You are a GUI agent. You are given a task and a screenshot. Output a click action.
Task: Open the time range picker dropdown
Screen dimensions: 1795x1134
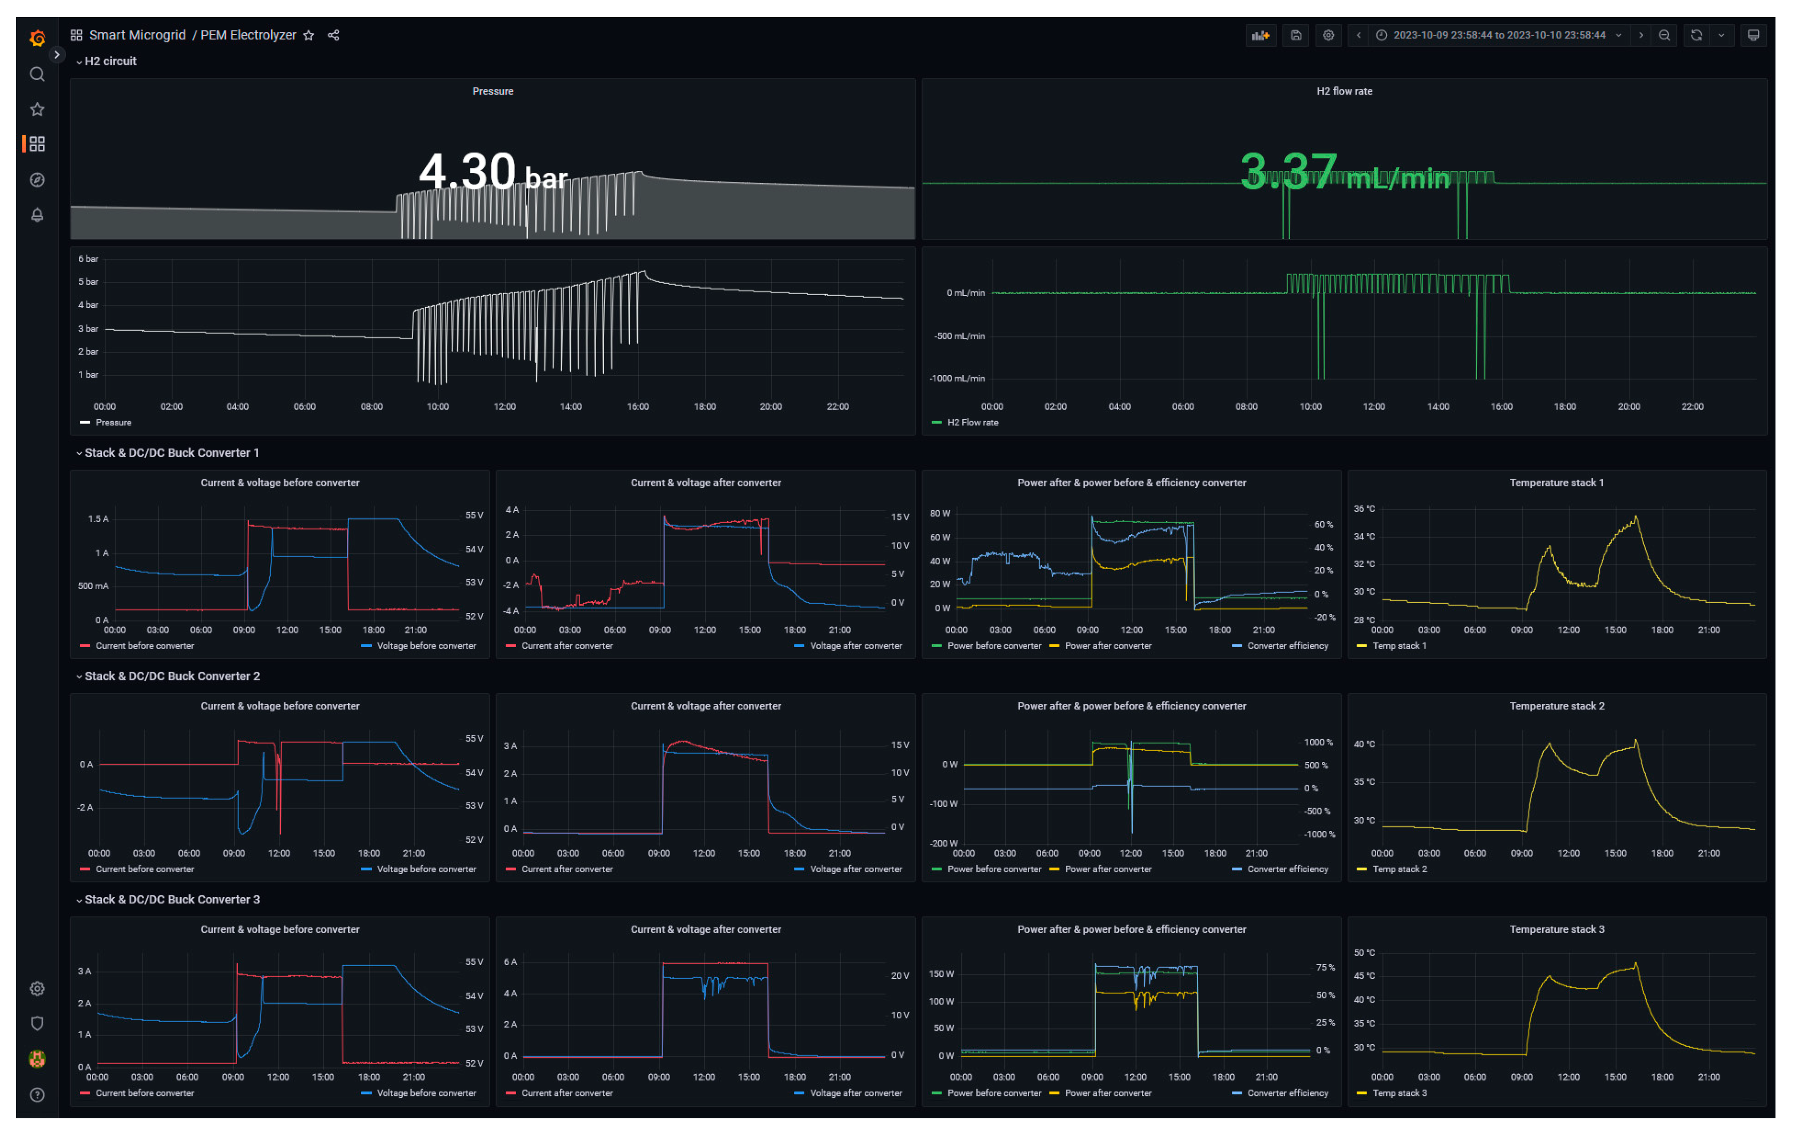coord(1499,35)
